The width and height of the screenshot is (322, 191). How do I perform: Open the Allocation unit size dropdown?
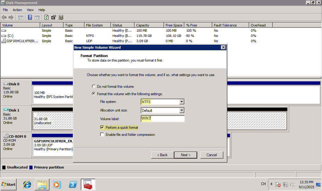pos(182,110)
